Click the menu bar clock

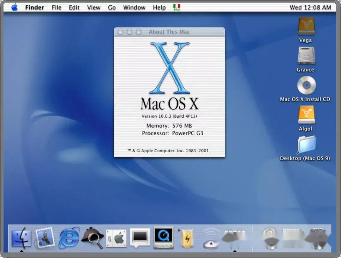[x=310, y=7]
